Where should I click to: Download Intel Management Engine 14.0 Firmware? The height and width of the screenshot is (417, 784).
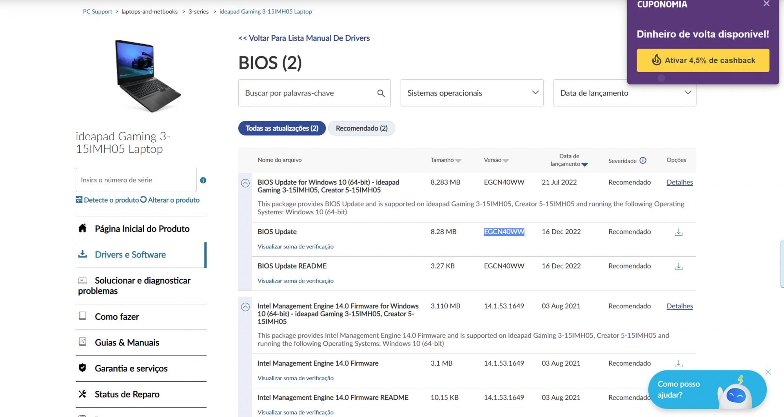pyautogui.click(x=678, y=364)
